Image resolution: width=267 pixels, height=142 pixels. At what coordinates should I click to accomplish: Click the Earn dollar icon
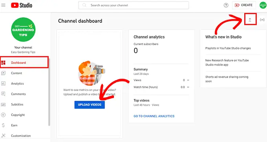tap(4, 126)
